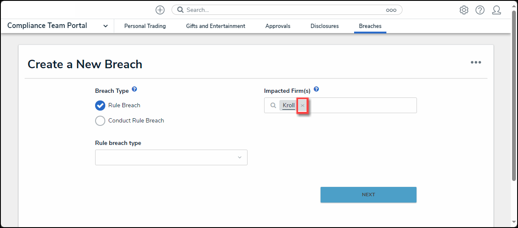The height and width of the screenshot is (228, 518).
Task: Click the magnifier icon in the search bar
Action: 180,10
